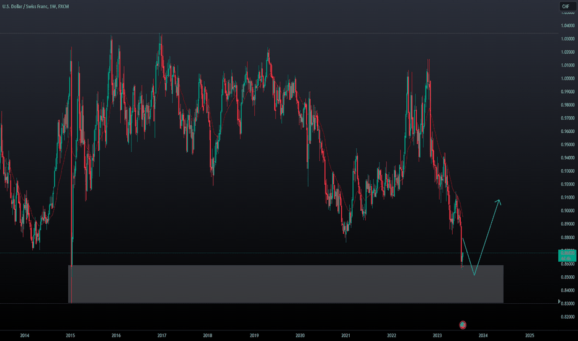578x341 pixels.
Task: Click the 1.00000 price axis label
Action: (x=567, y=79)
